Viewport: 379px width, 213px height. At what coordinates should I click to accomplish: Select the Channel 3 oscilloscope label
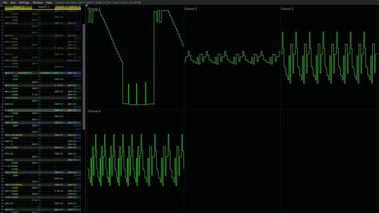point(287,9)
